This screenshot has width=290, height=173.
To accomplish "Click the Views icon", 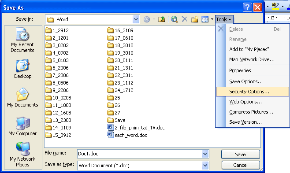I will pos(205,19).
